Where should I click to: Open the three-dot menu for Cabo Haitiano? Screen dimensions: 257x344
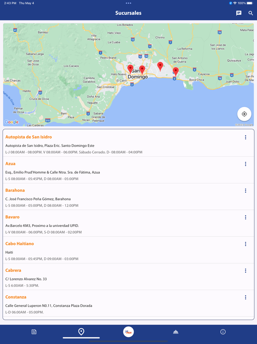(245, 244)
